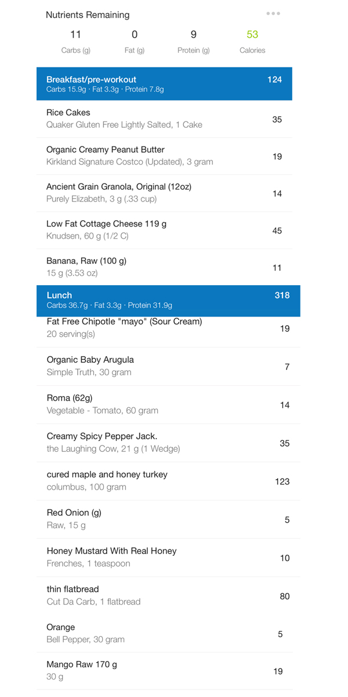348x697 pixels.
Task: Collapse the Lunch meal header
Action: 168,300
